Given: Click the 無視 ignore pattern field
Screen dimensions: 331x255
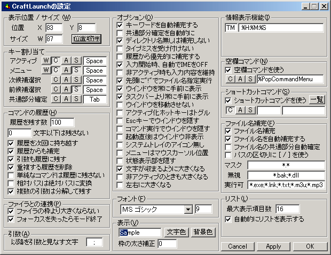Looking at the screenshot, I should coord(286,175).
